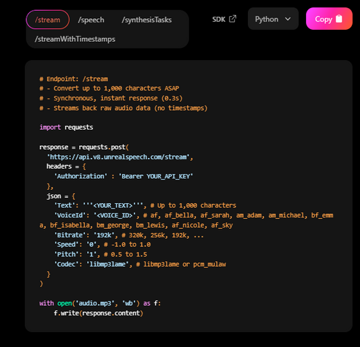The height and width of the screenshot is (347, 360).
Task: Click the <VOICE_ID> placeholder
Action: 115,215
